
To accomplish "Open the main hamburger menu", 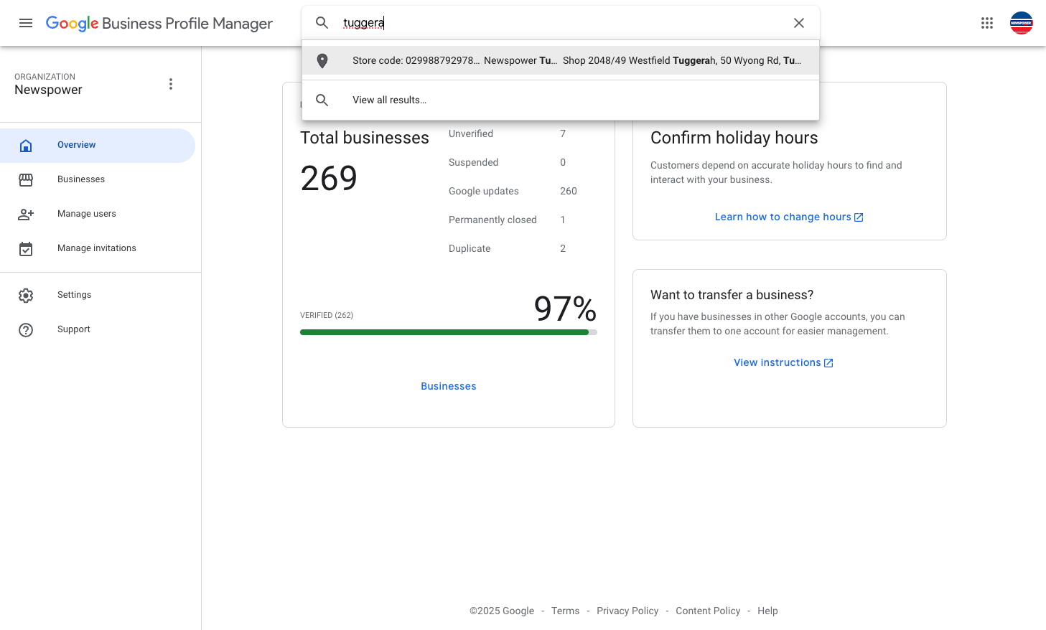I will pyautogui.click(x=26, y=23).
